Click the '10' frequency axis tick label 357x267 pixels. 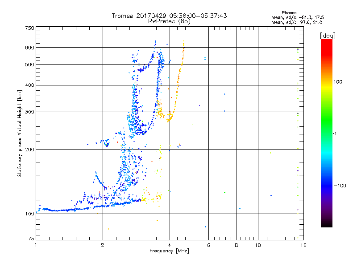point(258,245)
